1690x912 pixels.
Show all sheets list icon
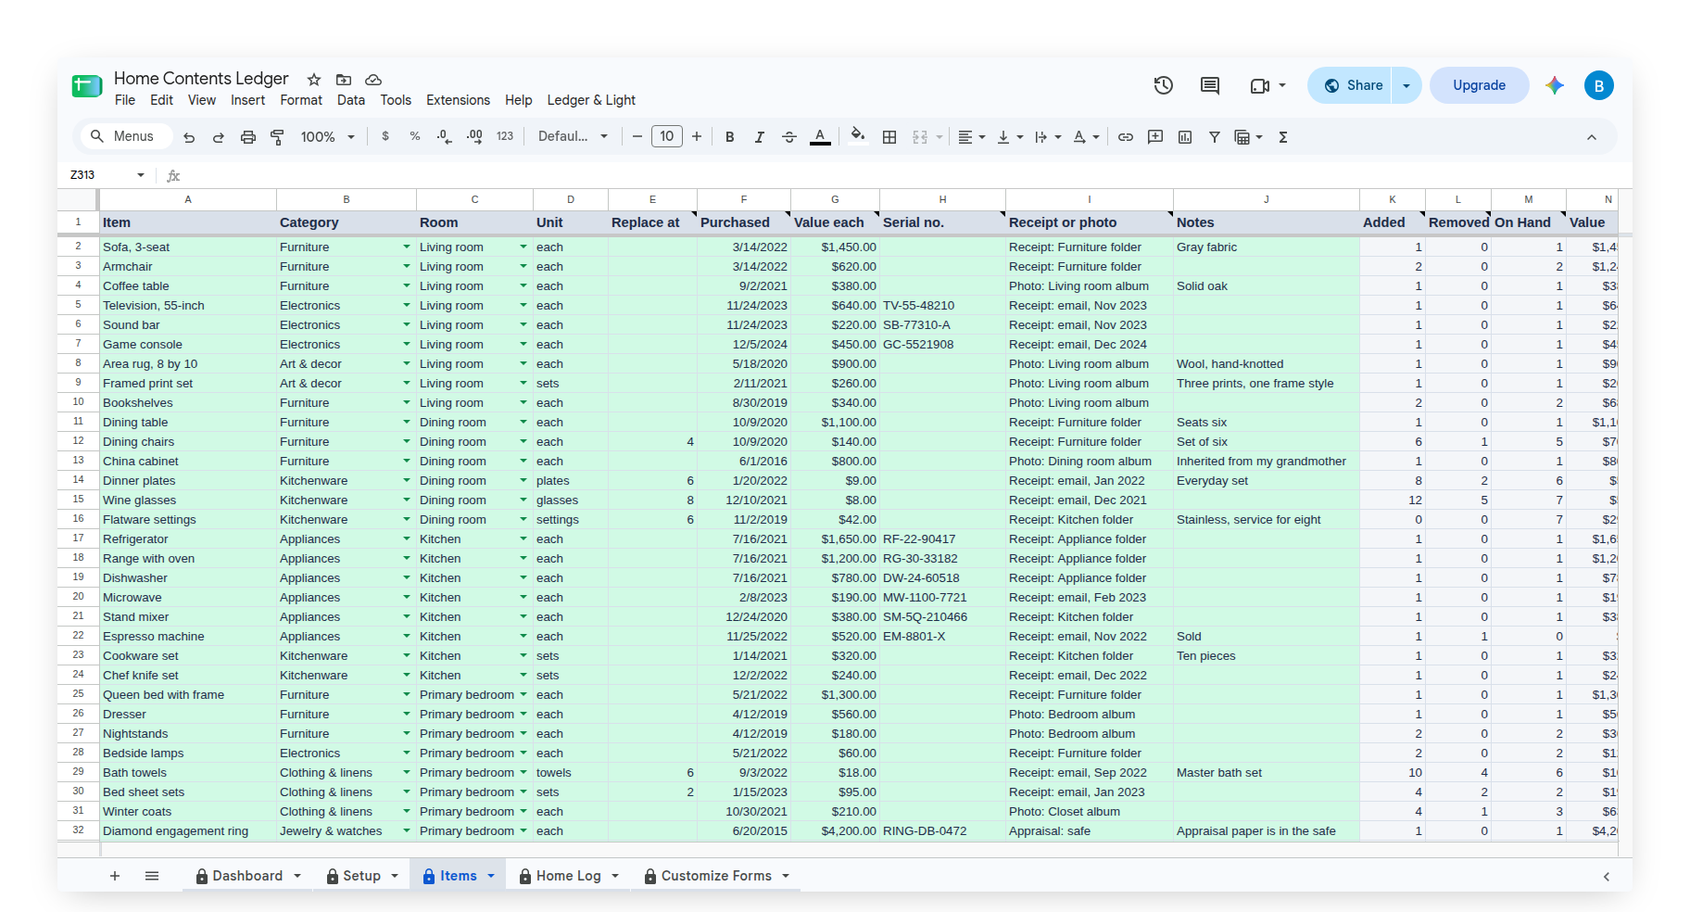[x=152, y=876]
